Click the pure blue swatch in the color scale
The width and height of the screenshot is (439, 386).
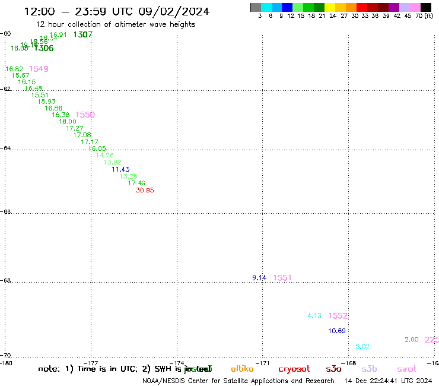287,7
